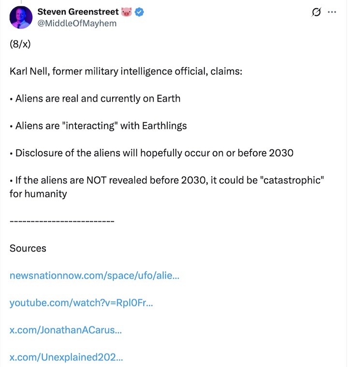
Task: Click the Karl Nell claims sentence
Action: 126,72
